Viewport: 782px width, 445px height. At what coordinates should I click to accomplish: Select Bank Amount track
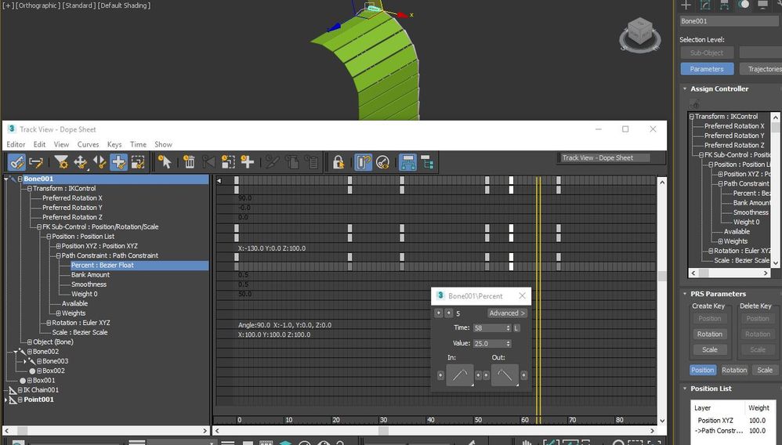coord(90,275)
